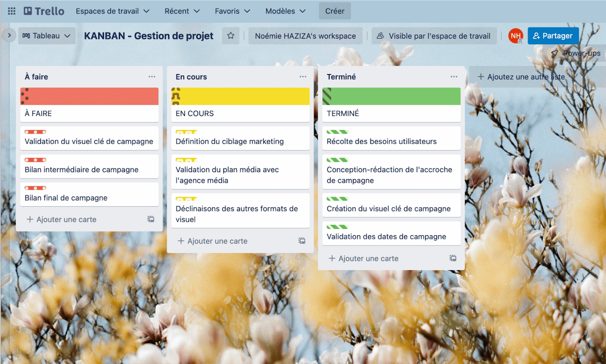606x364 pixels.
Task: Expand the left sidebar chevron
Action: click(x=9, y=35)
